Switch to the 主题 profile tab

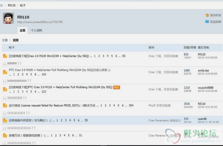coord(23,30)
